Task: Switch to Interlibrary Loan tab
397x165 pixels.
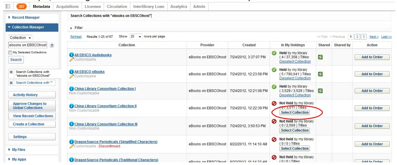Action: click(x=149, y=7)
